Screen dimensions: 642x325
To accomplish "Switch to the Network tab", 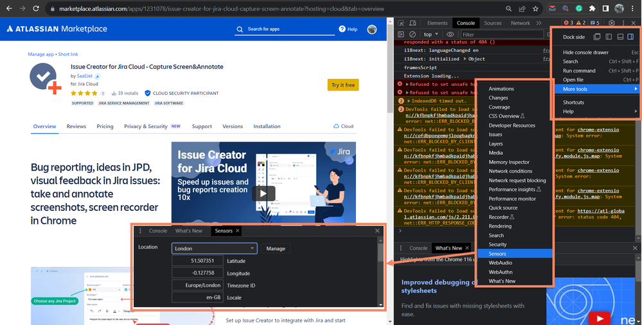I will pos(521,23).
